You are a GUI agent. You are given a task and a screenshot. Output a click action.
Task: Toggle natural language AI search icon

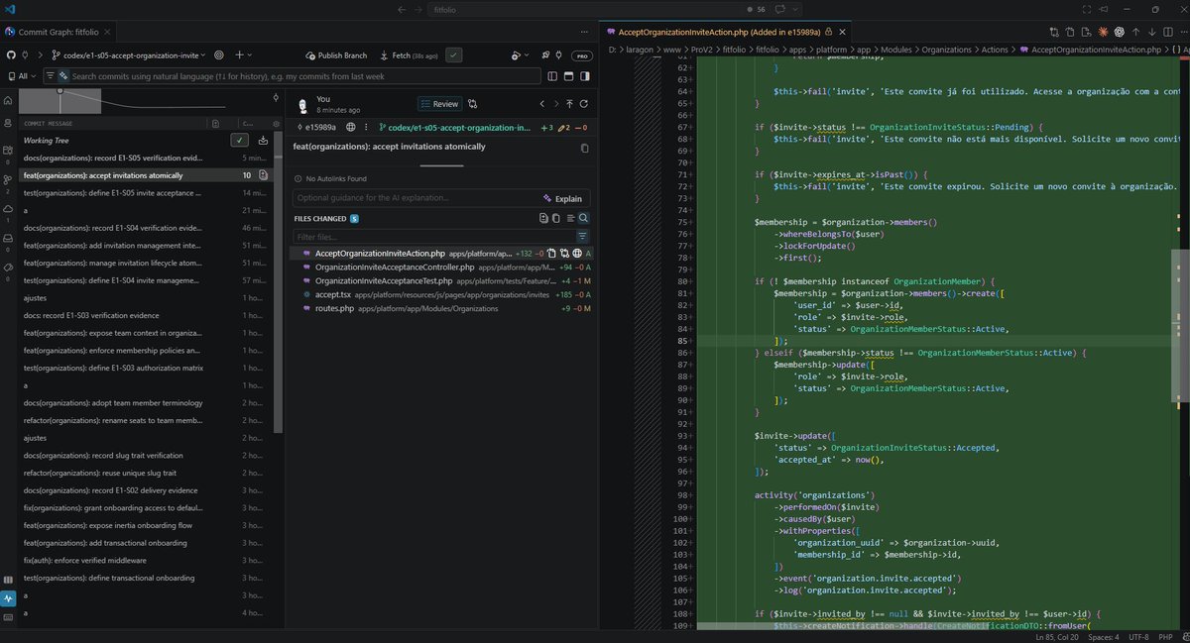pos(65,75)
